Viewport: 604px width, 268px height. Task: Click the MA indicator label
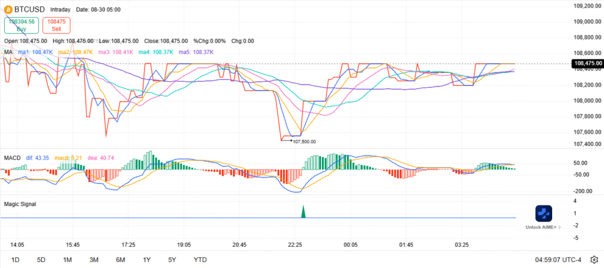(x=8, y=52)
